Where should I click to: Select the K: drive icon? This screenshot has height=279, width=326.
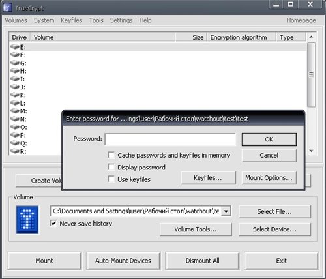click(15, 95)
